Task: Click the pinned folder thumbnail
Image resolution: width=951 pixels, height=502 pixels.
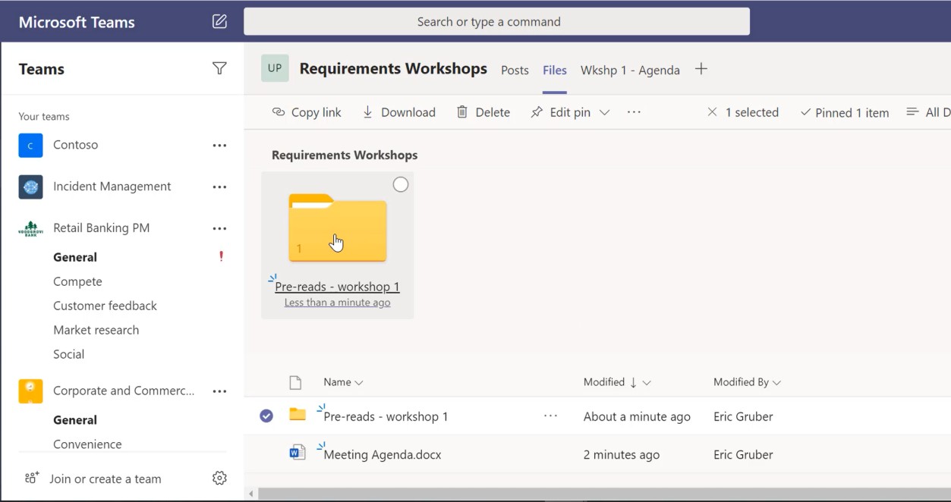Action: pos(338,228)
